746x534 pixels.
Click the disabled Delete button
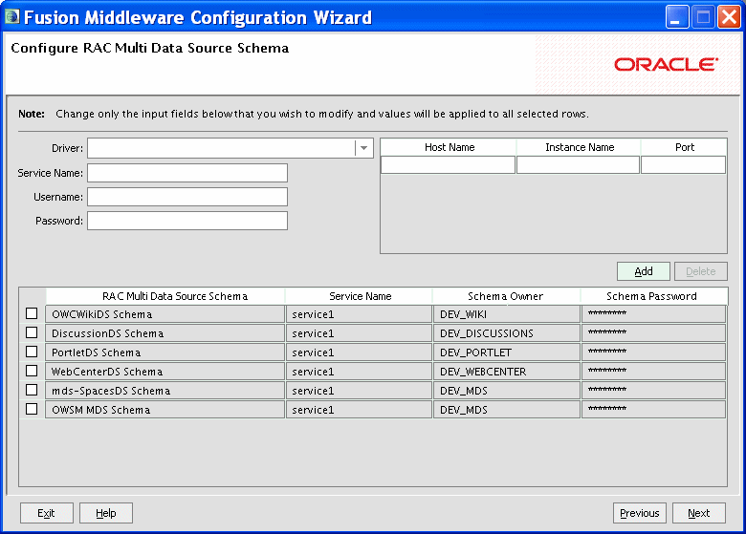pos(701,271)
